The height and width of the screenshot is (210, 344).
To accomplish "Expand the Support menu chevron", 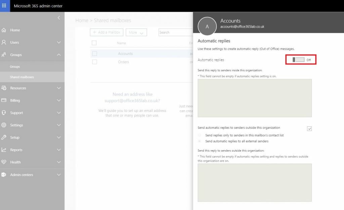I will click(59, 113).
